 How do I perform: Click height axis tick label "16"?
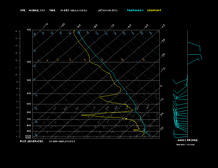(x=16, y=31)
